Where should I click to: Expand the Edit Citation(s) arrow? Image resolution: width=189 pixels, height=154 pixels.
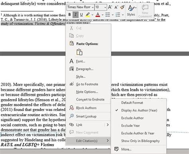coord(108,141)
